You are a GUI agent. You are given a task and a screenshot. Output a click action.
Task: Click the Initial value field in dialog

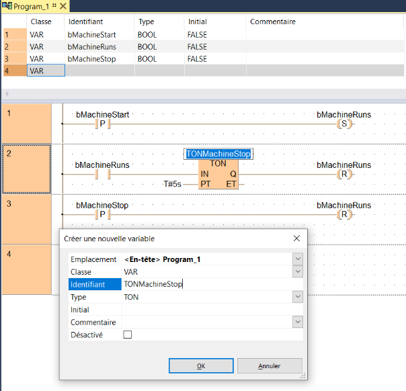207,310
